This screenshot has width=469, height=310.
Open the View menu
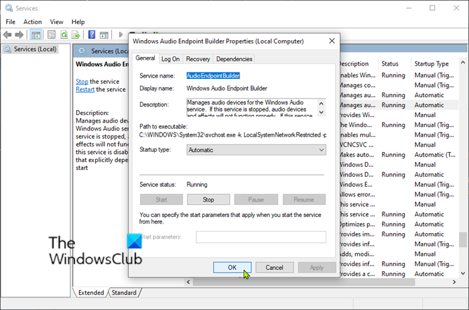[56, 22]
